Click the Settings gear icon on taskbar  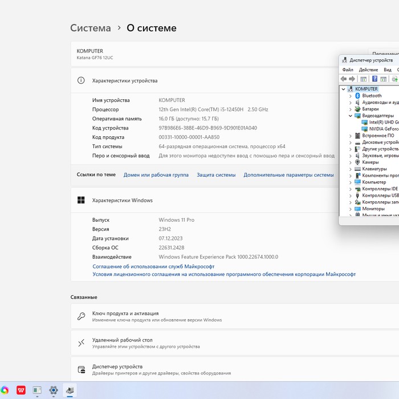(53, 390)
